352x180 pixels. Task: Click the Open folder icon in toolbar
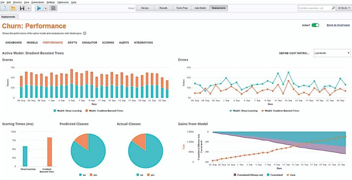point(13,8)
